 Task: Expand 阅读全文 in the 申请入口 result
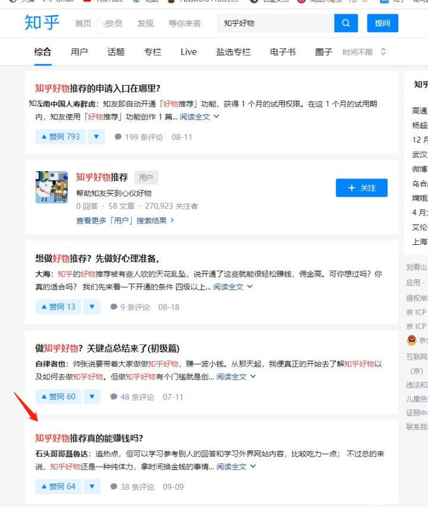pos(200,116)
